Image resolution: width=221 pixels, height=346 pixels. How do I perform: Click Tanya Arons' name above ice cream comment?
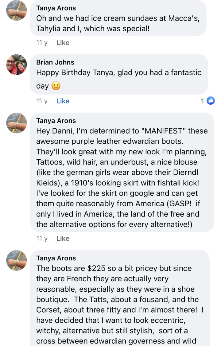pos(56,8)
